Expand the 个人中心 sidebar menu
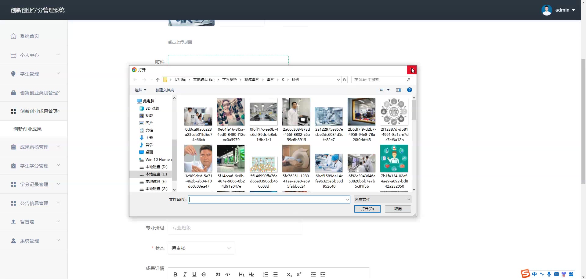Image resolution: width=586 pixels, height=279 pixels. [x=34, y=55]
